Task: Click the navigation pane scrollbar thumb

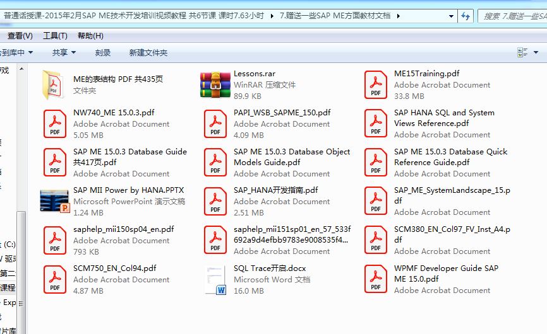Action: click(21, 272)
